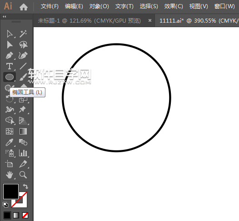Click the black fill color swatch

coord(11,192)
